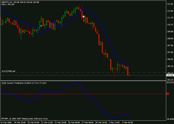Click the HiLo= 205.181 indicator label

(x=8, y=4)
